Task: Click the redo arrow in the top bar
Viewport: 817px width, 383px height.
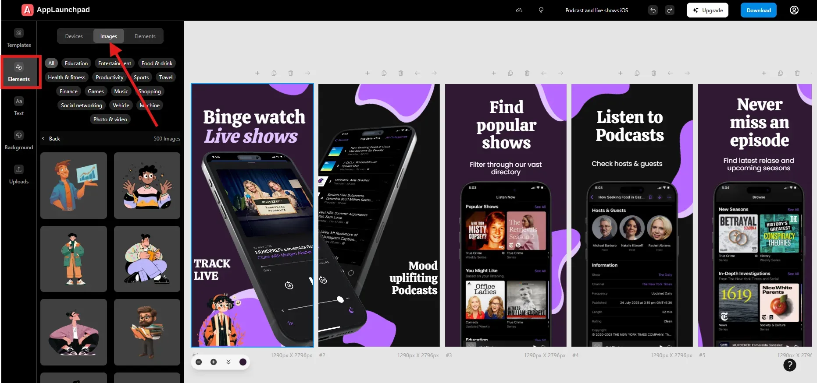Action: coord(670,10)
